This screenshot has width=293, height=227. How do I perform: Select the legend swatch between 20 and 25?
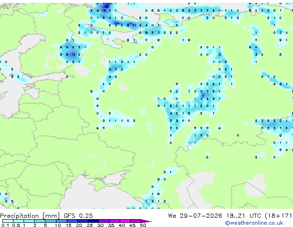coord(83,221)
